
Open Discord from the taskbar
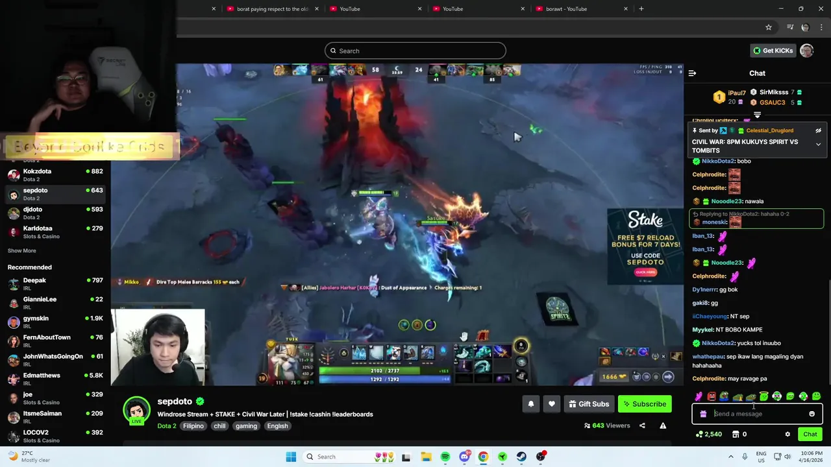point(464,457)
